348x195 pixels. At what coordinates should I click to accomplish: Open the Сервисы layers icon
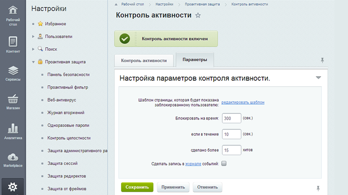click(x=13, y=71)
